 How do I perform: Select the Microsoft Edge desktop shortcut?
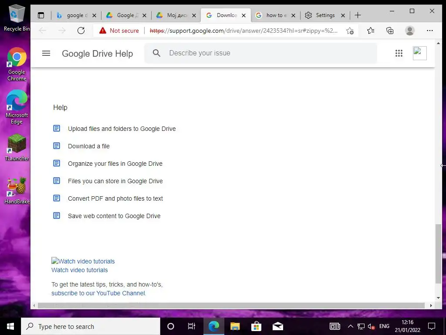[17, 107]
